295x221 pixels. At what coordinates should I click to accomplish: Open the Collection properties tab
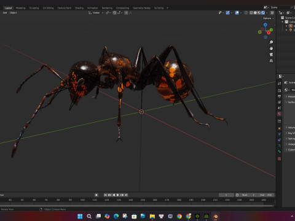click(279, 121)
